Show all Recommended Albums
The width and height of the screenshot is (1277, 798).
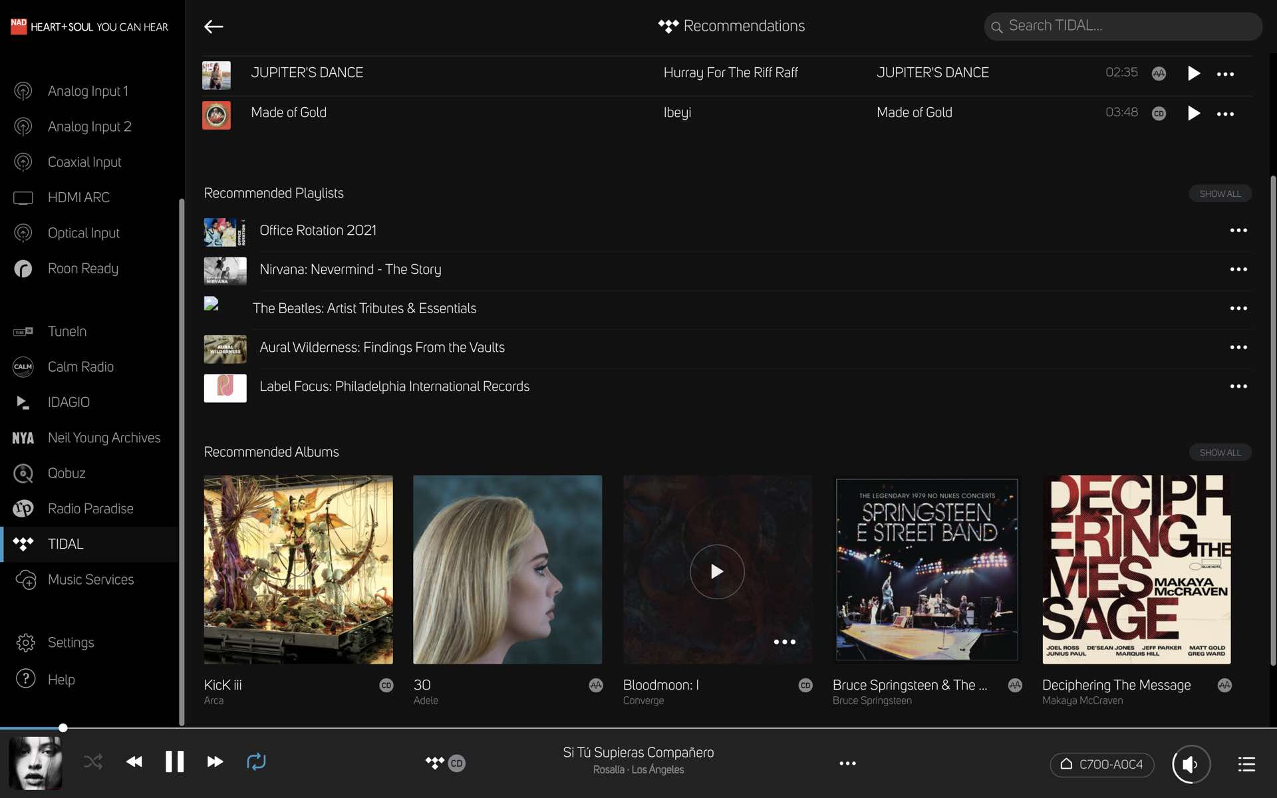point(1220,452)
